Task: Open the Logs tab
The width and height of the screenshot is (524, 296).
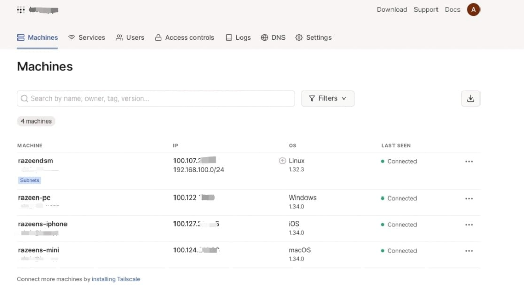Action: [238, 37]
